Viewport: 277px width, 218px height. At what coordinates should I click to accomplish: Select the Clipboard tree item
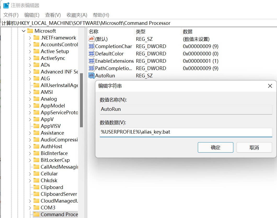coord(52,187)
